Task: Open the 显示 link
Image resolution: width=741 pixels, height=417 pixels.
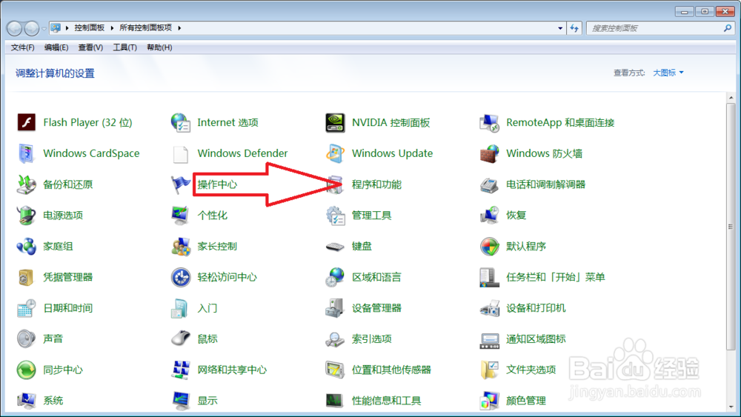Action: pyautogui.click(x=207, y=401)
